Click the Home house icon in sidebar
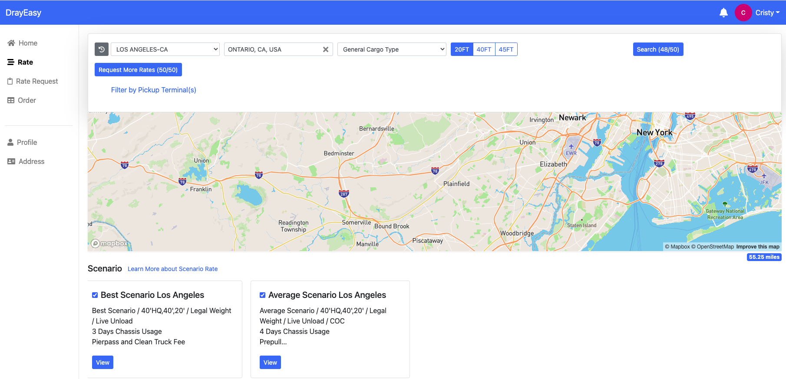The height and width of the screenshot is (379, 786). (x=11, y=43)
